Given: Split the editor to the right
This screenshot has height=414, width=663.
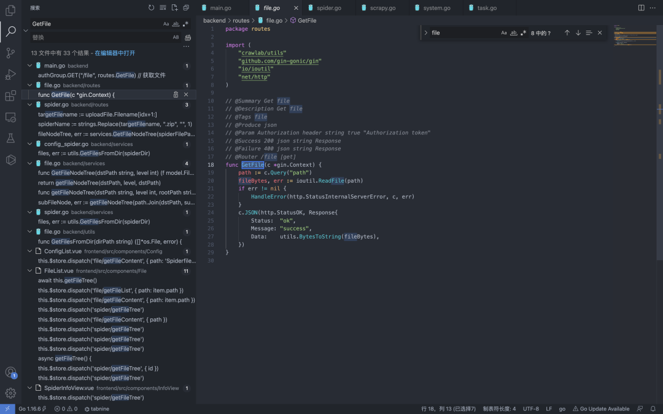Looking at the screenshot, I should 641,8.
